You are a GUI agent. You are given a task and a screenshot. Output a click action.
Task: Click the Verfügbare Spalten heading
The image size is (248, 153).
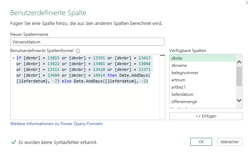click(x=188, y=51)
